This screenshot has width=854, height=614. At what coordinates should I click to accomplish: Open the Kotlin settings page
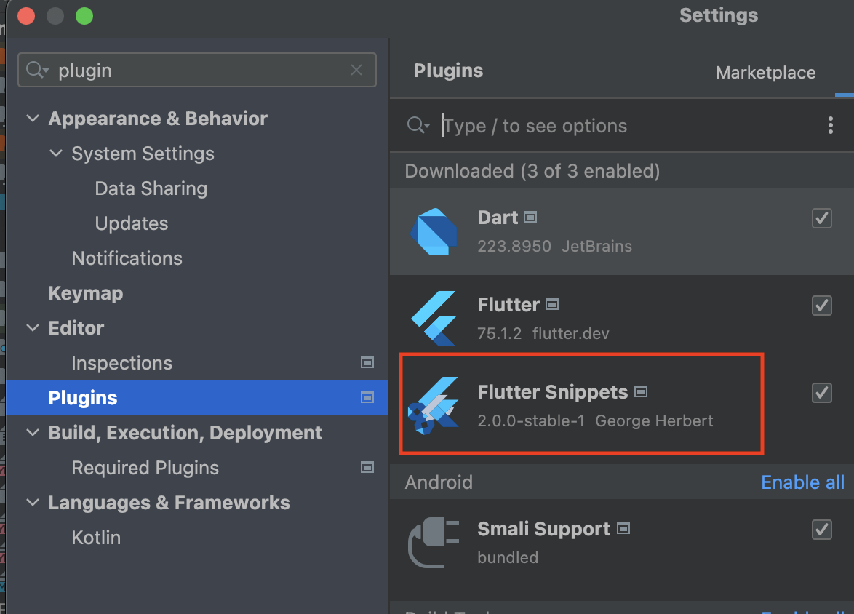[x=96, y=538]
